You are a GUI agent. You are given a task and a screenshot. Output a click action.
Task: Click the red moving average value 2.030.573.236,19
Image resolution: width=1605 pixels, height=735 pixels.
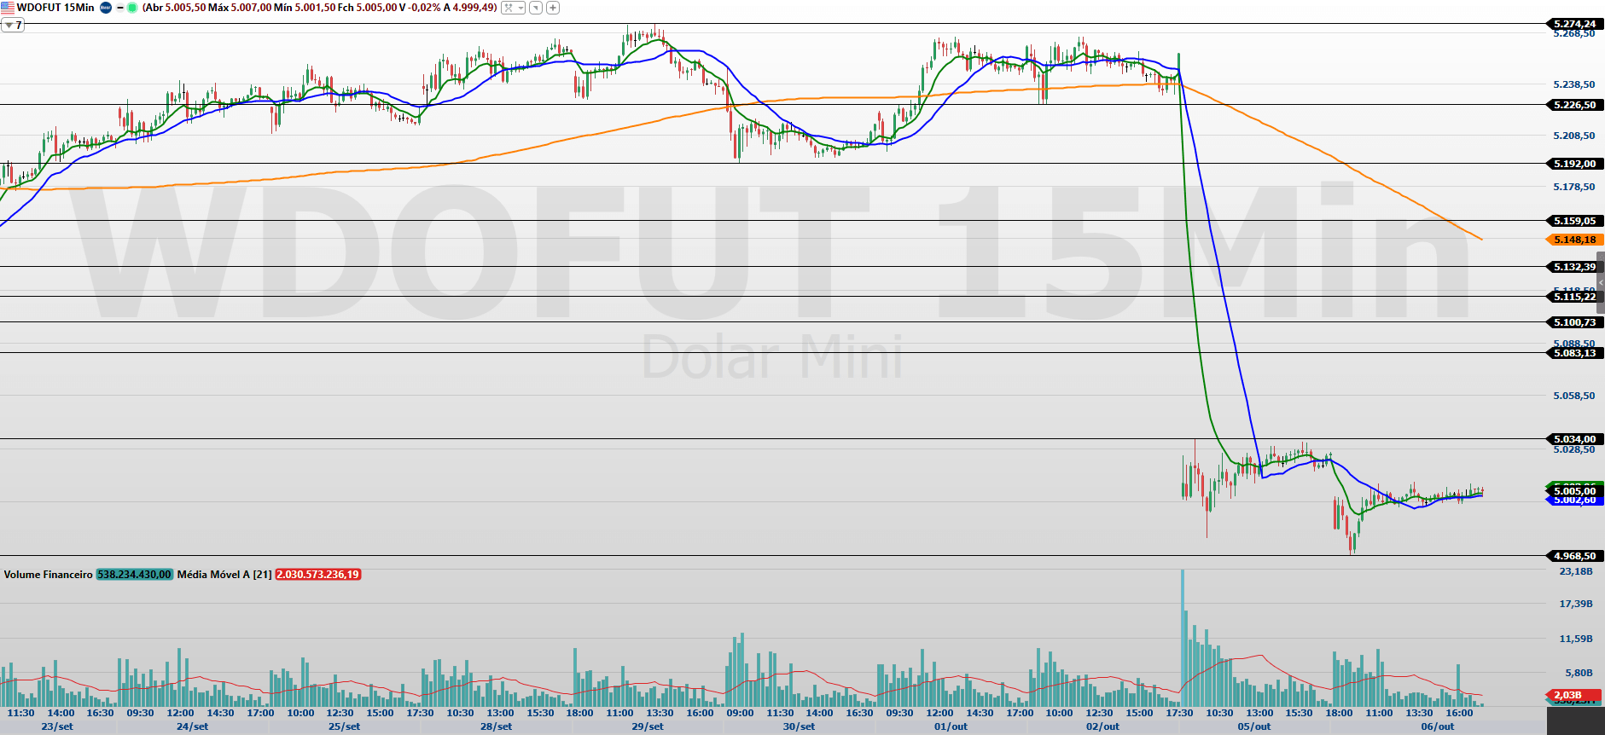point(317,575)
